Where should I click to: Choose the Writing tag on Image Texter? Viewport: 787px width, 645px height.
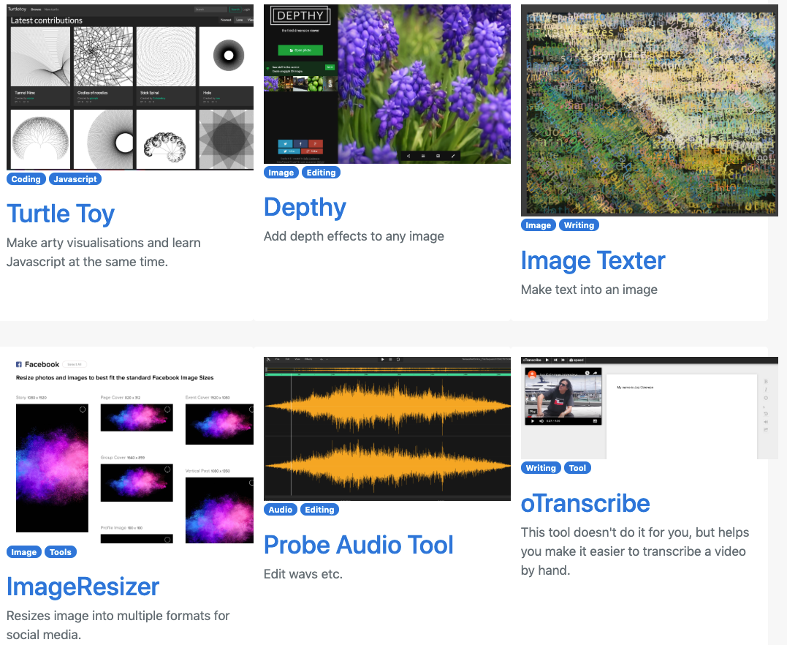[579, 225]
